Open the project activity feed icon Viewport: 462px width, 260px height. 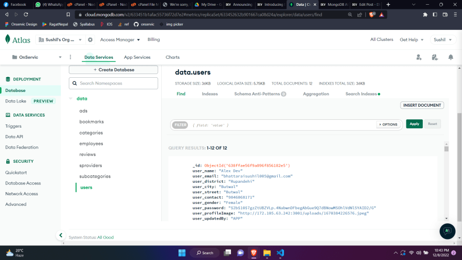[435, 57]
